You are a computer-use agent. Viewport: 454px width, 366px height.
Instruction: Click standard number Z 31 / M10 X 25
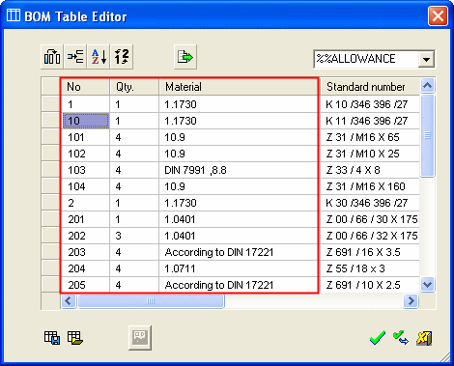(370, 154)
